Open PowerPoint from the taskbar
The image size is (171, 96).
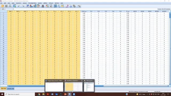point(65,94)
